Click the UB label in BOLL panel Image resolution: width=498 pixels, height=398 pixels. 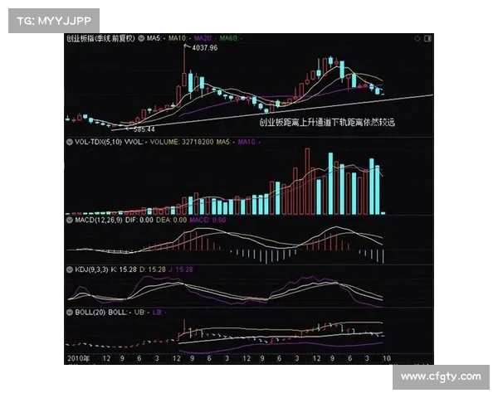point(142,313)
